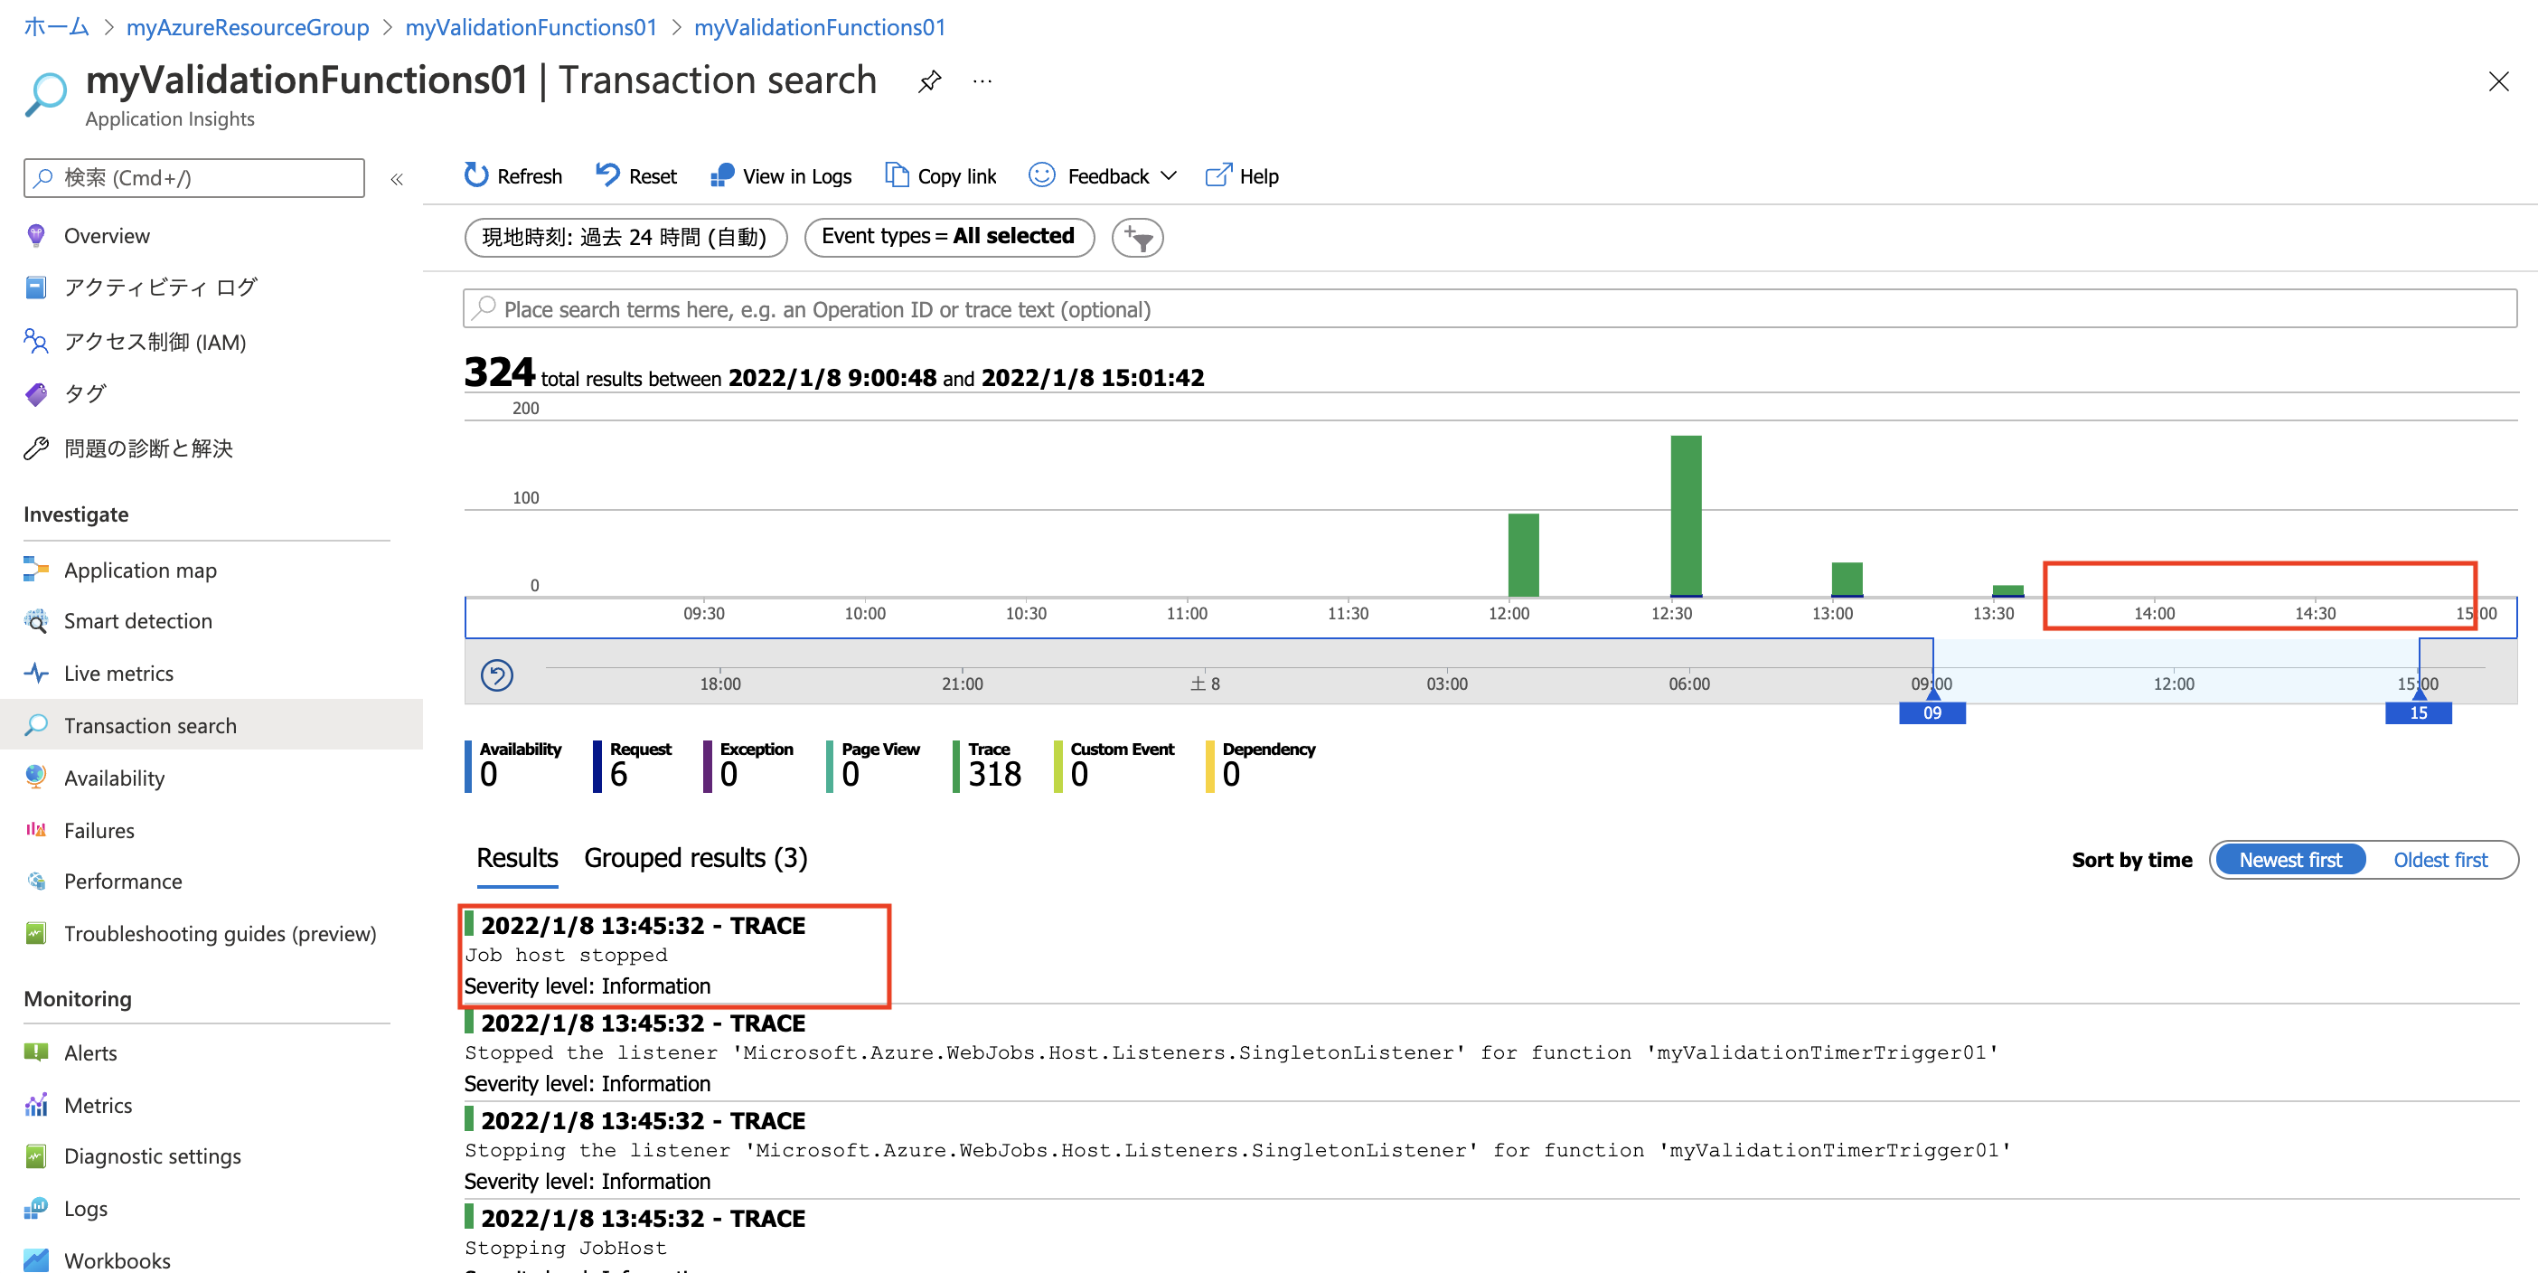Click the Refresh icon in toolbar

pos(475,175)
